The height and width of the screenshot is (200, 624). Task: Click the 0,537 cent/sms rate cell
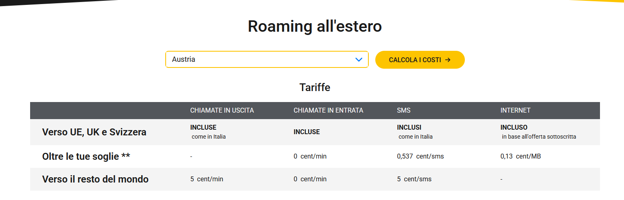(x=420, y=157)
